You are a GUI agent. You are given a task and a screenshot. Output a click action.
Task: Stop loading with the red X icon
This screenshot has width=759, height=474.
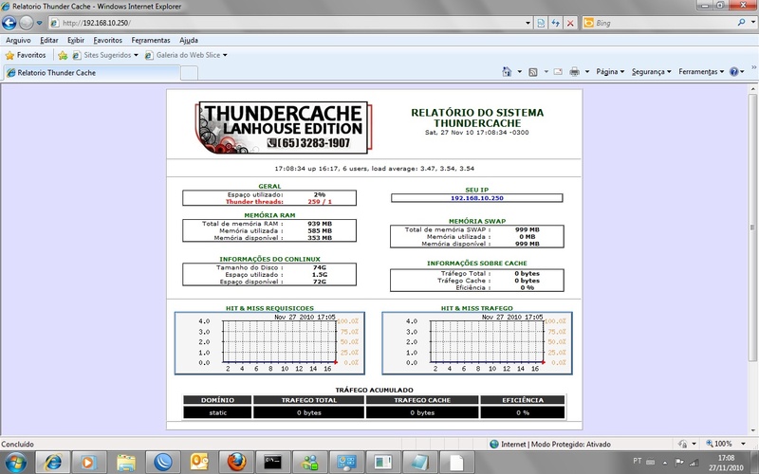tap(570, 23)
